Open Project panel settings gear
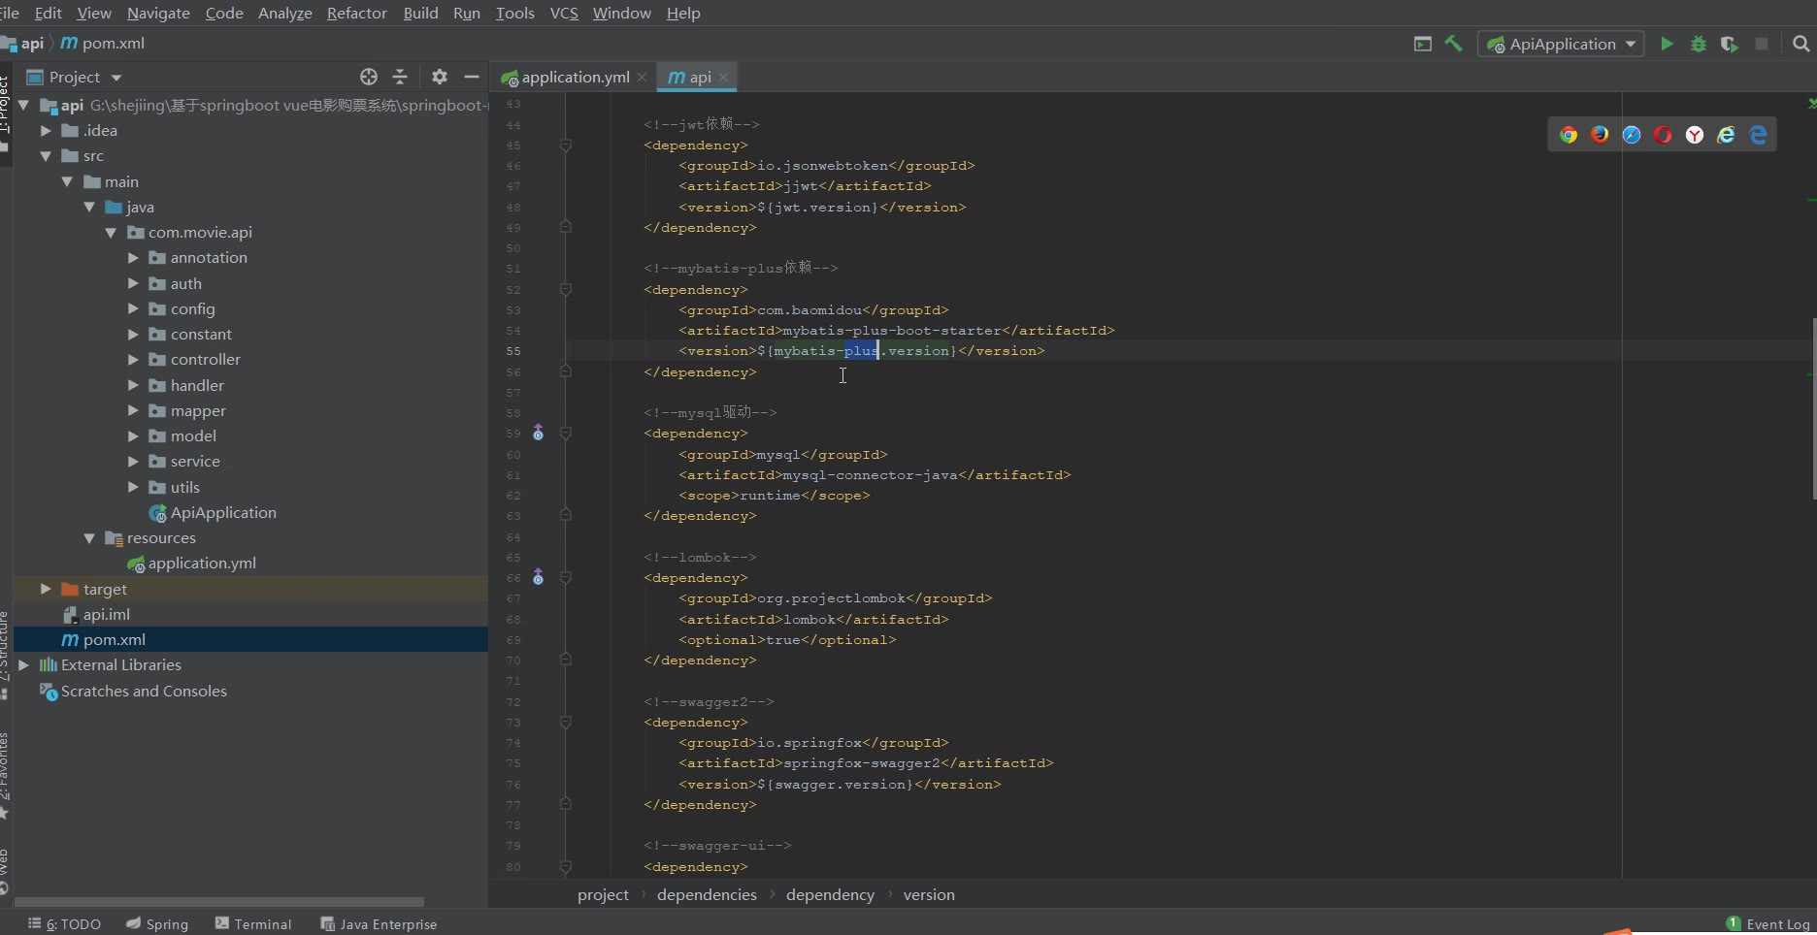The image size is (1817, 935). (x=439, y=77)
